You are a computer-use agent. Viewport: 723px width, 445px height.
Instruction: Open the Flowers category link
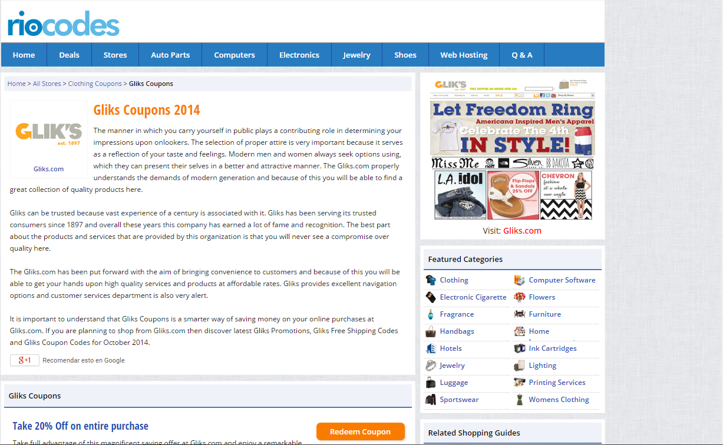click(x=542, y=297)
